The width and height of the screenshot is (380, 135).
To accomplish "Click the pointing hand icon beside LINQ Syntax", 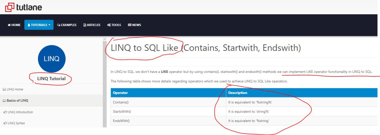I will [5, 123].
